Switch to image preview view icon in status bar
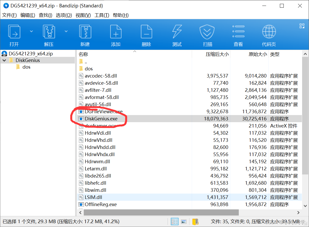Viewport: 309px width, 227px height. click(x=184, y=221)
